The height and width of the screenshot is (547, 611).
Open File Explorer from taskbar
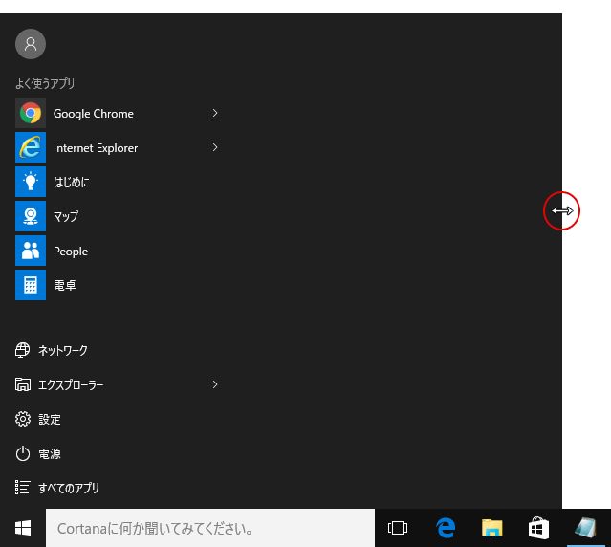(491, 528)
